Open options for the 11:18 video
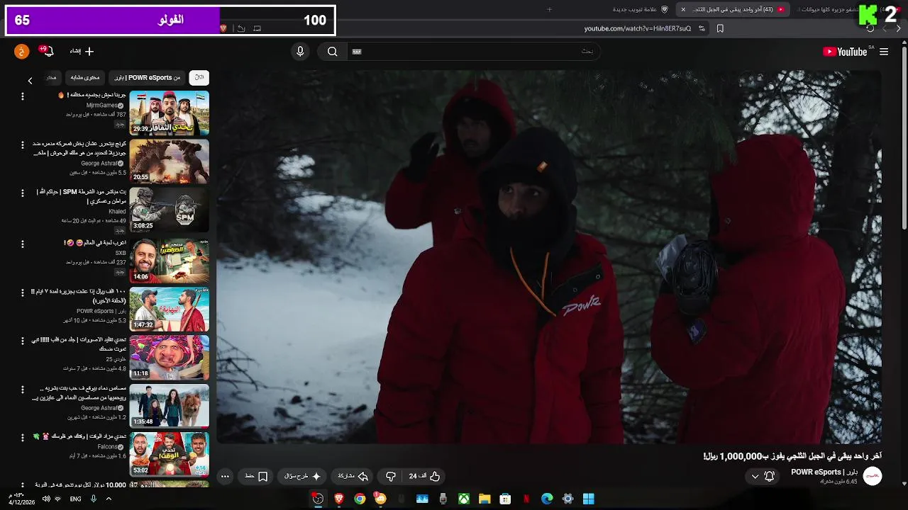The image size is (908, 510). [x=22, y=341]
